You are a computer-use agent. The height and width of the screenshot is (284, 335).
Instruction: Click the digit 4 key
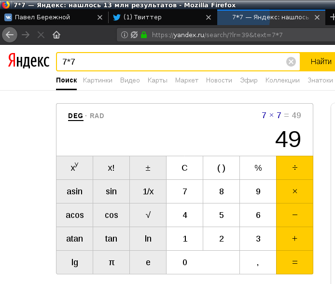pos(184,215)
